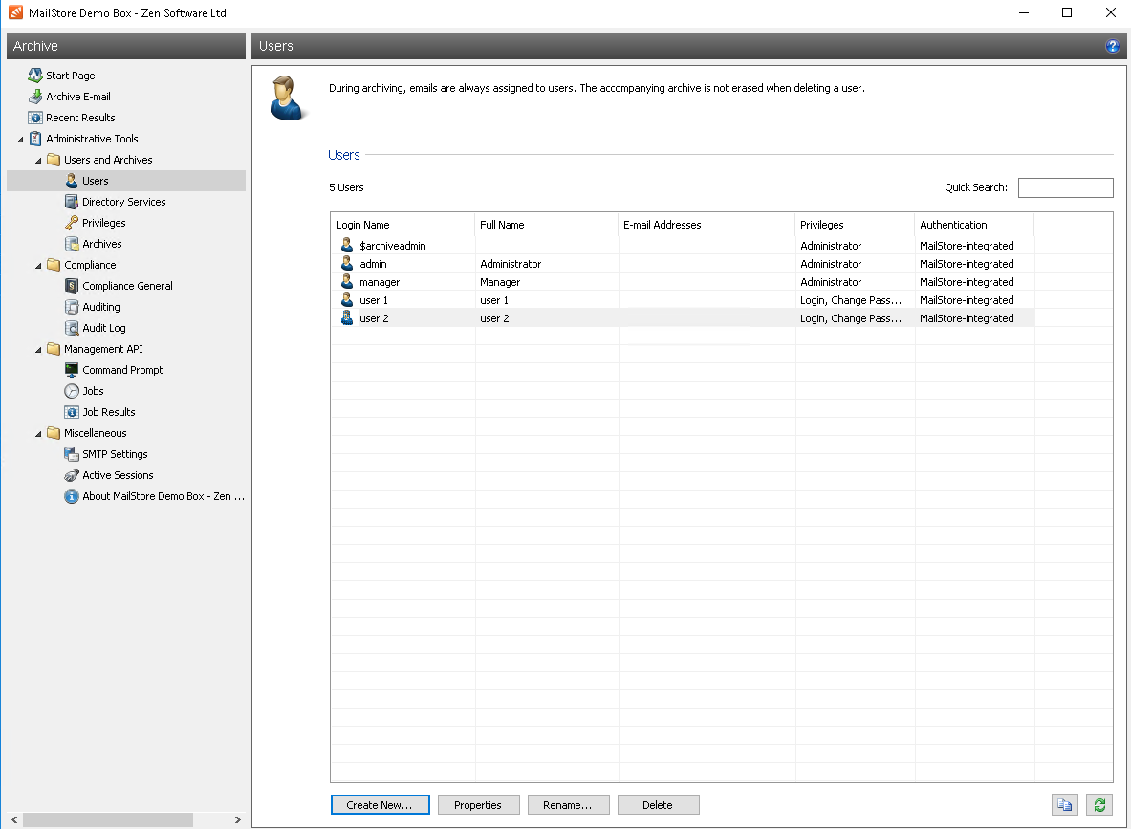Click "Manager" in Full Name column
The height and width of the screenshot is (829, 1131).
tap(500, 281)
